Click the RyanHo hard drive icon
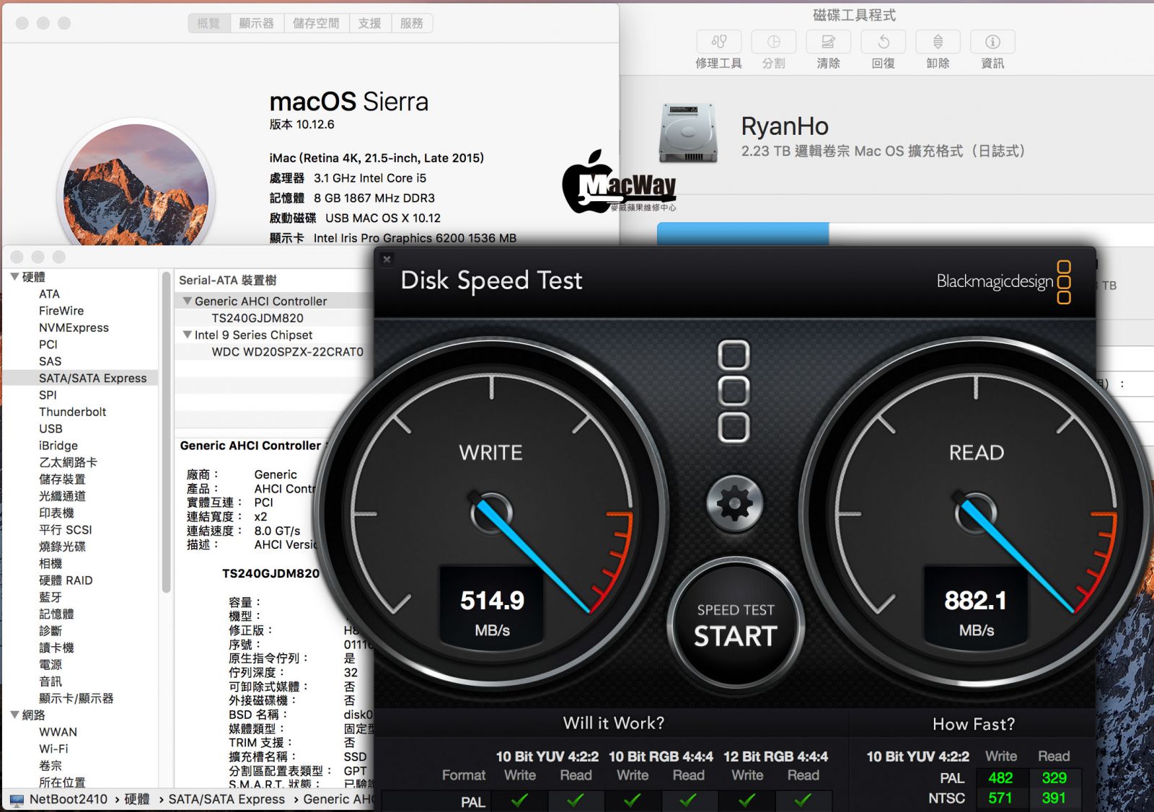 coord(688,133)
